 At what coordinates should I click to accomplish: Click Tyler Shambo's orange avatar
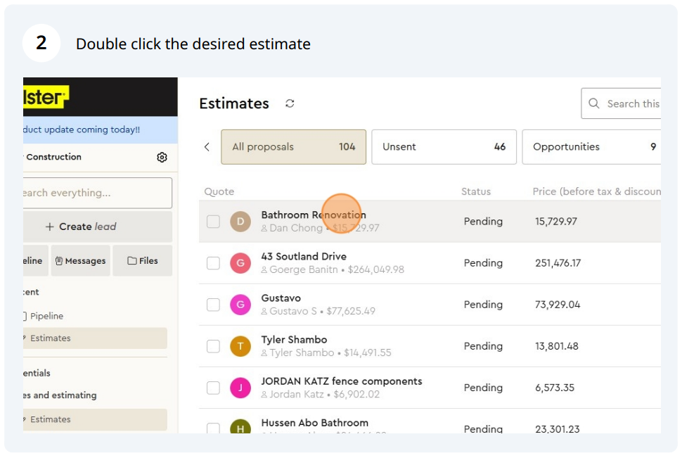pos(240,346)
